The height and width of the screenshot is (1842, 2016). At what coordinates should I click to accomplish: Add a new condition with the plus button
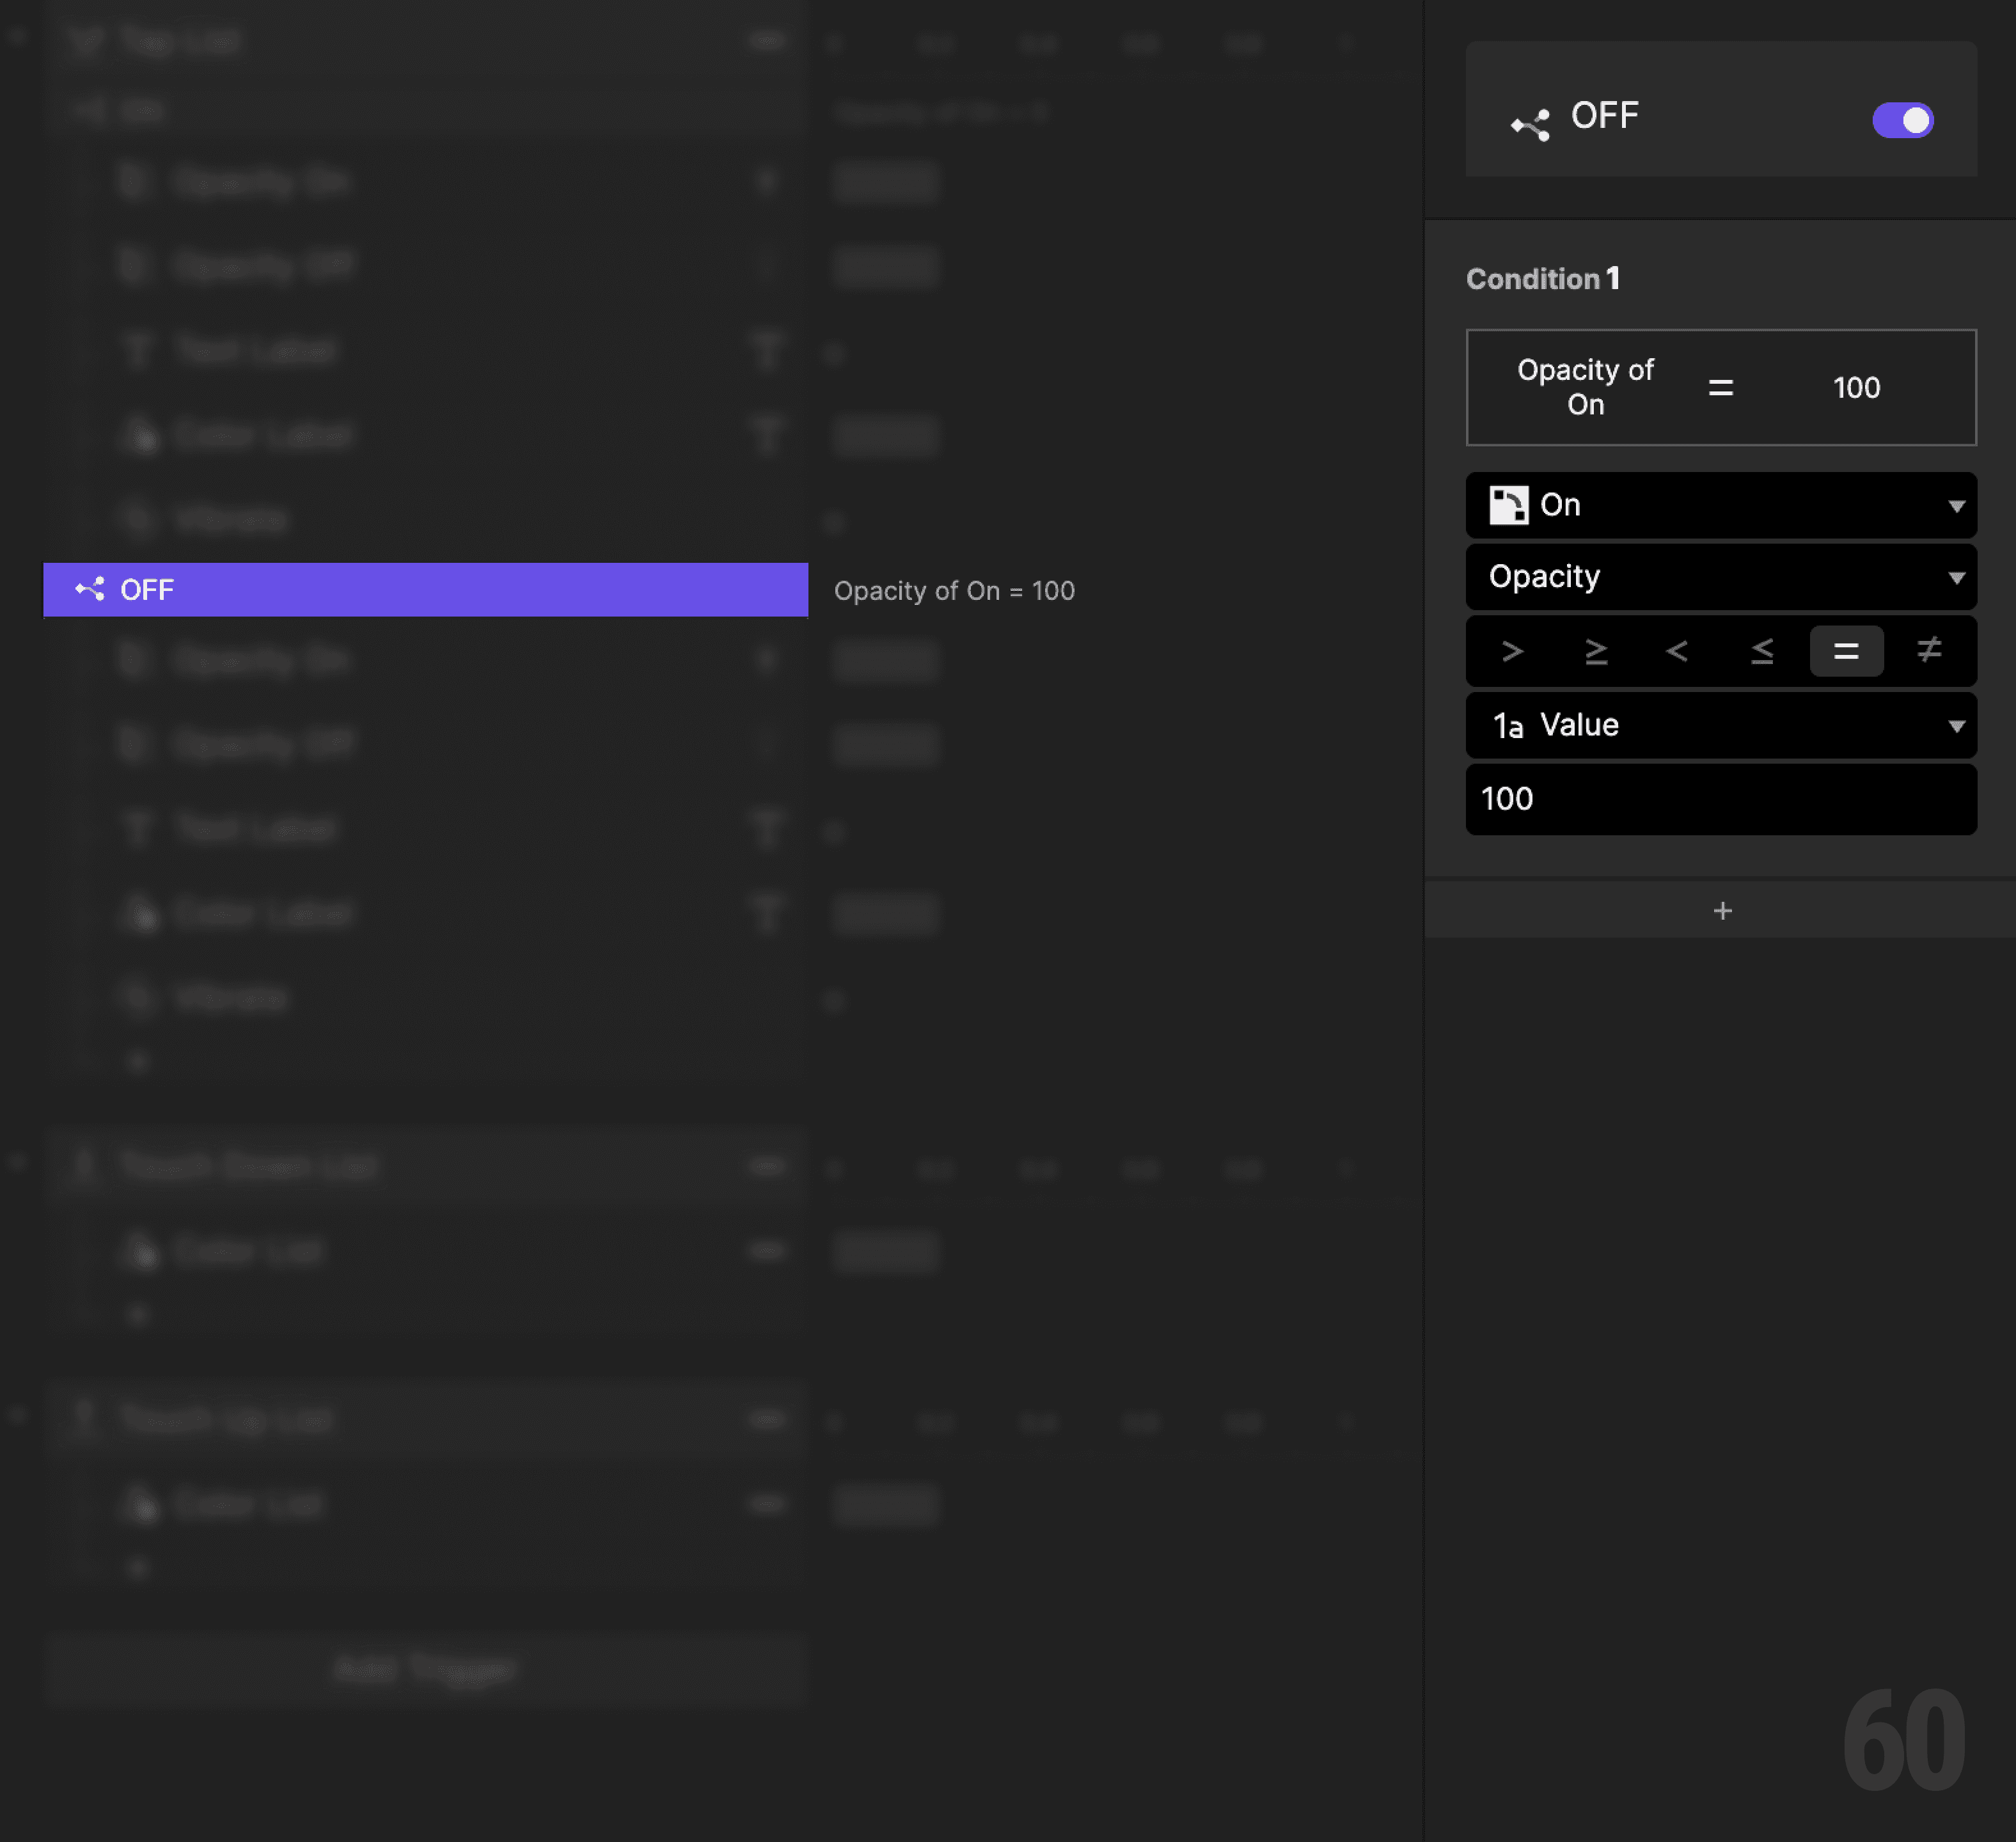click(x=1722, y=910)
